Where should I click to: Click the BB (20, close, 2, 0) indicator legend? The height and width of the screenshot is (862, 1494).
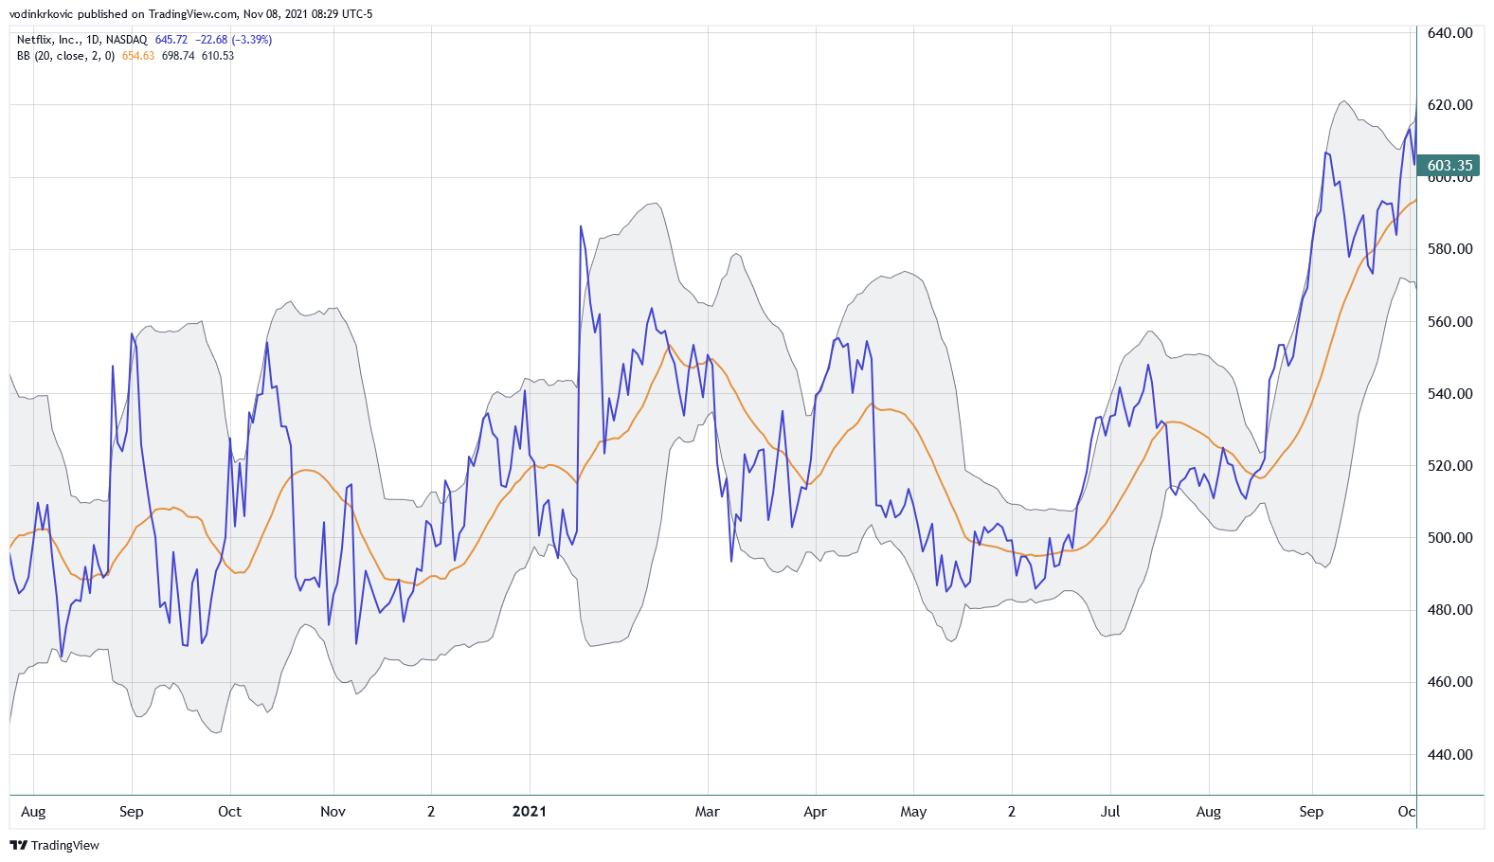tap(65, 56)
